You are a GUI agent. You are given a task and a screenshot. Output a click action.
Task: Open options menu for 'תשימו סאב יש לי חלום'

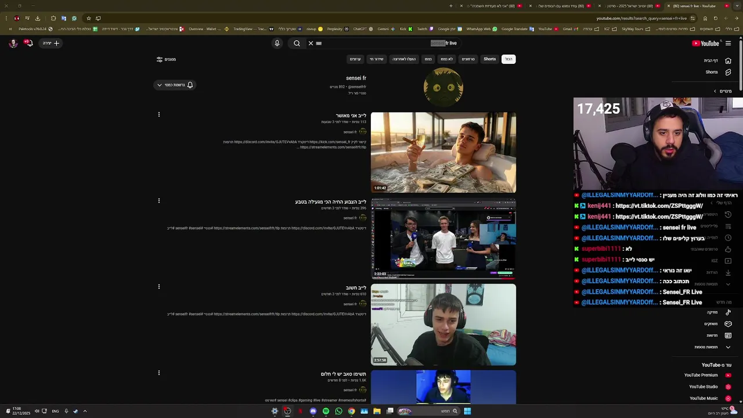[158, 373]
